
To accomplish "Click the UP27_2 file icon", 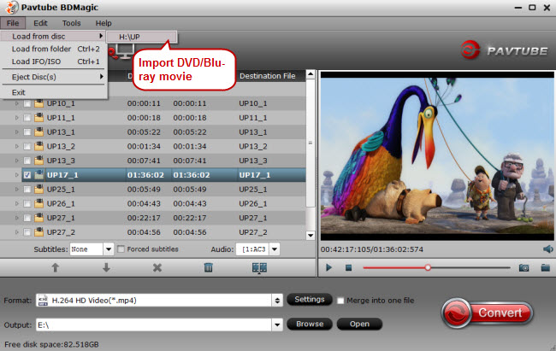I will click(39, 232).
